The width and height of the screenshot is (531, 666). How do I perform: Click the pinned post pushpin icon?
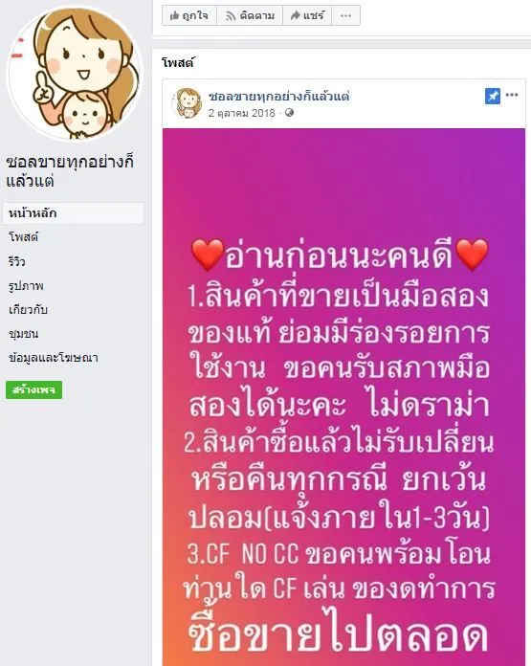click(493, 97)
